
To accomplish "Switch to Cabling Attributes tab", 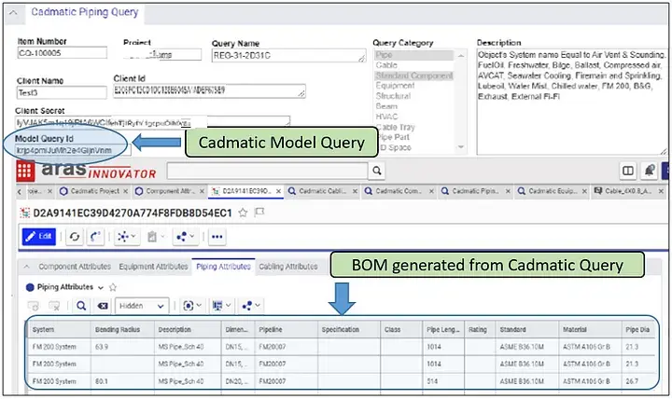I will click(x=288, y=267).
